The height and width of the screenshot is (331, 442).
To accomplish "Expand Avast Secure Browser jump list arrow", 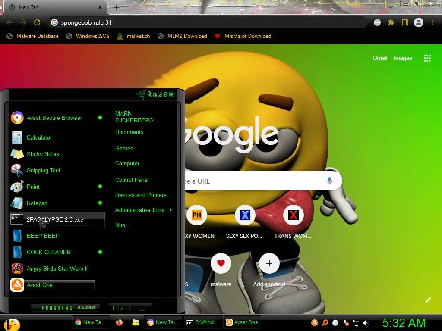I will pos(100,117).
